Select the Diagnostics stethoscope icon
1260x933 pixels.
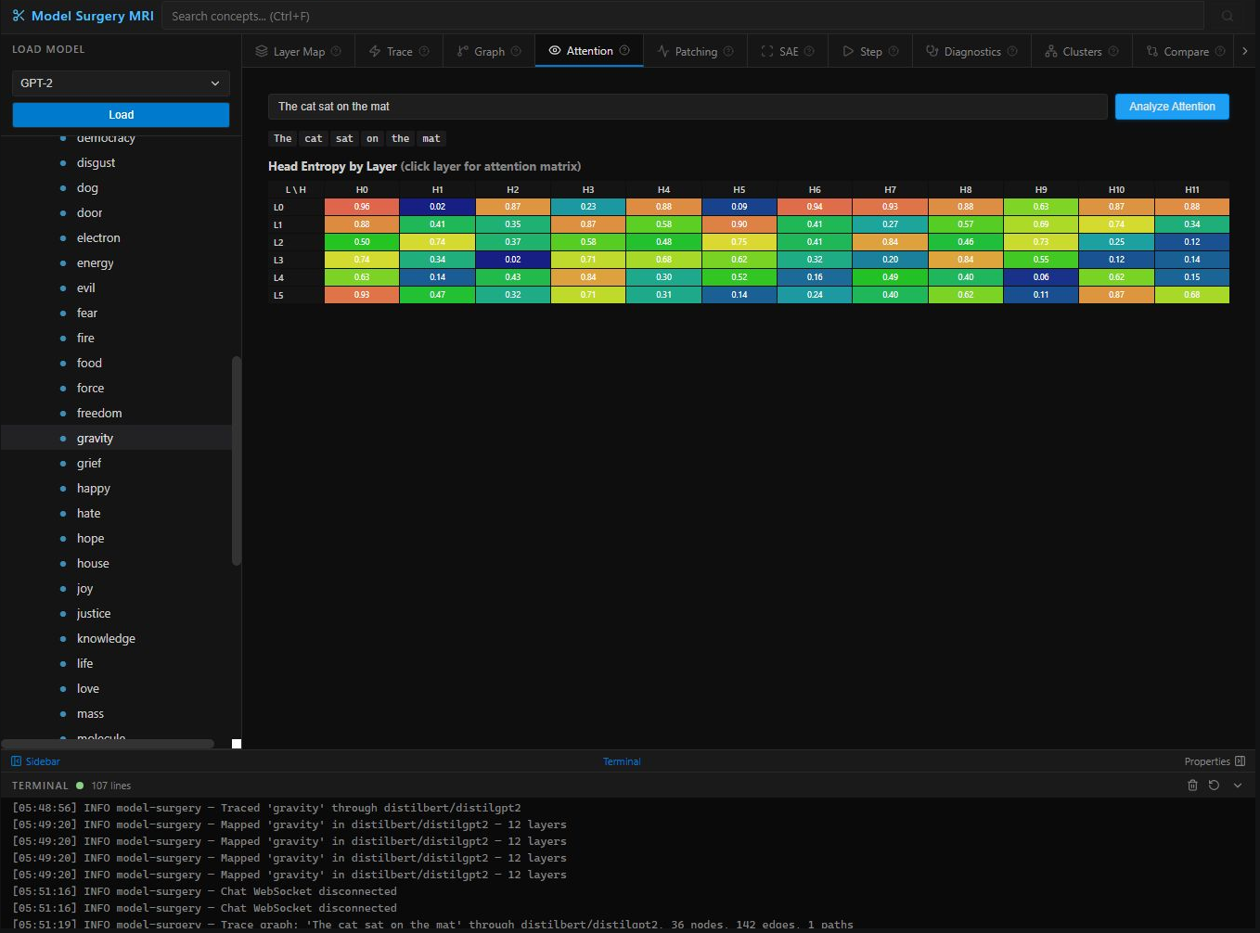coord(932,51)
